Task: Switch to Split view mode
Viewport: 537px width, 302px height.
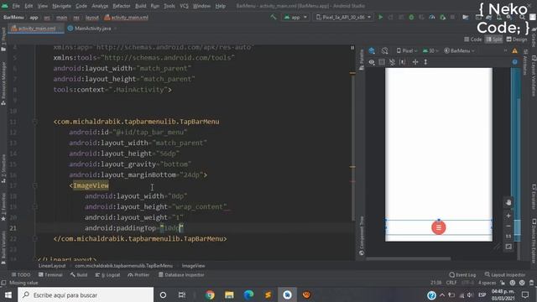Action: pyautogui.click(x=494, y=39)
